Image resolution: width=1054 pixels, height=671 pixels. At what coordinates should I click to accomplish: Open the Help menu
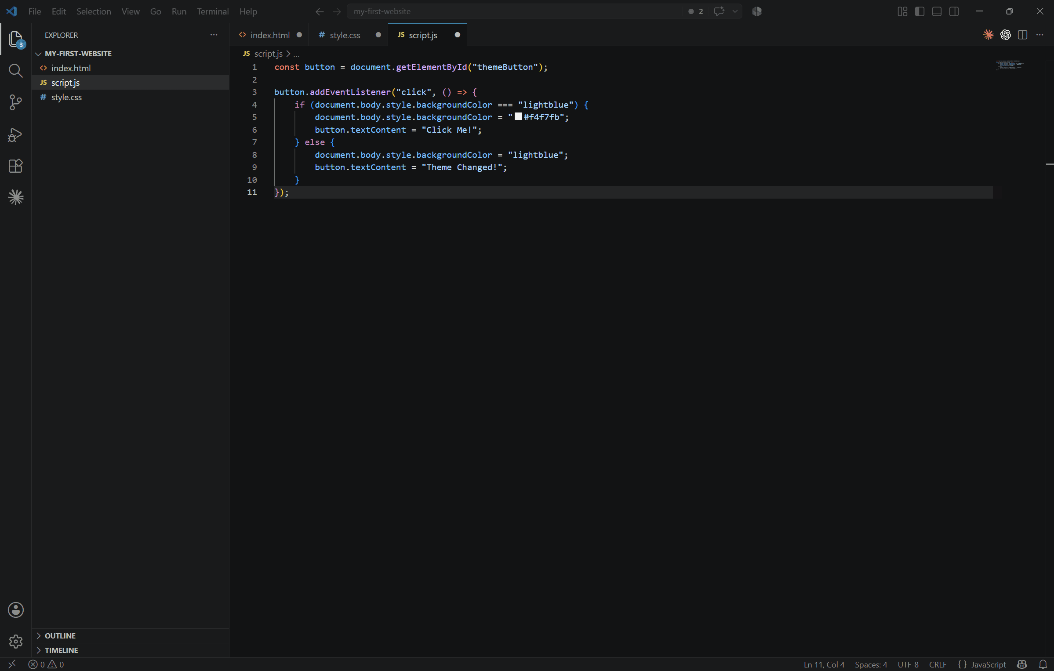(x=248, y=11)
